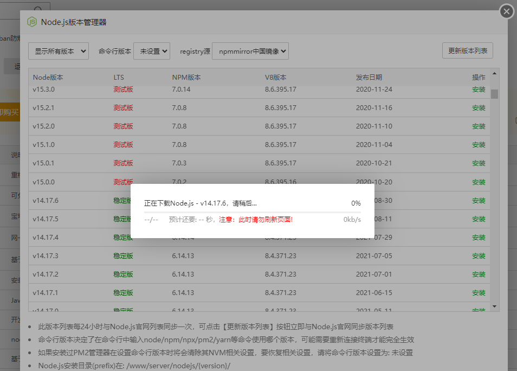Click the 更新版本列表 button
The width and height of the screenshot is (517, 371).
click(x=468, y=50)
